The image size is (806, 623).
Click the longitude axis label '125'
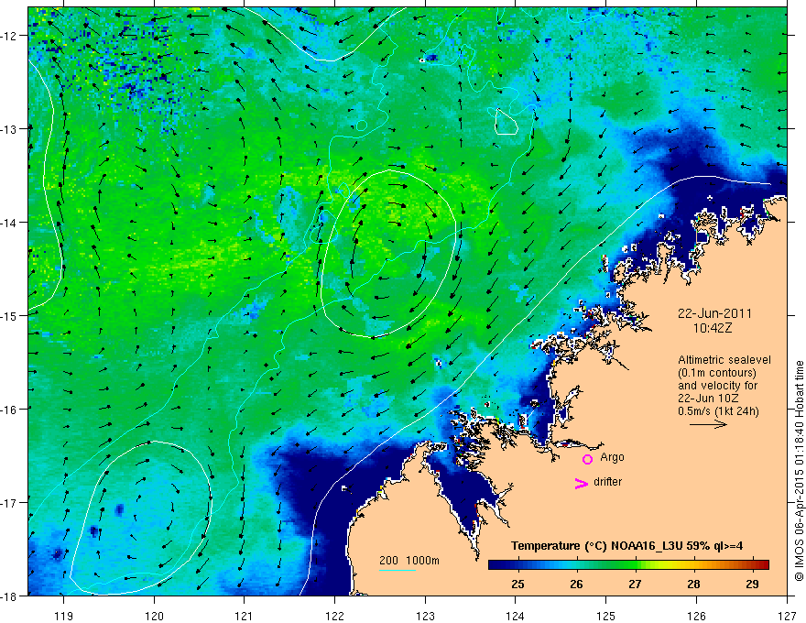pos(606,616)
